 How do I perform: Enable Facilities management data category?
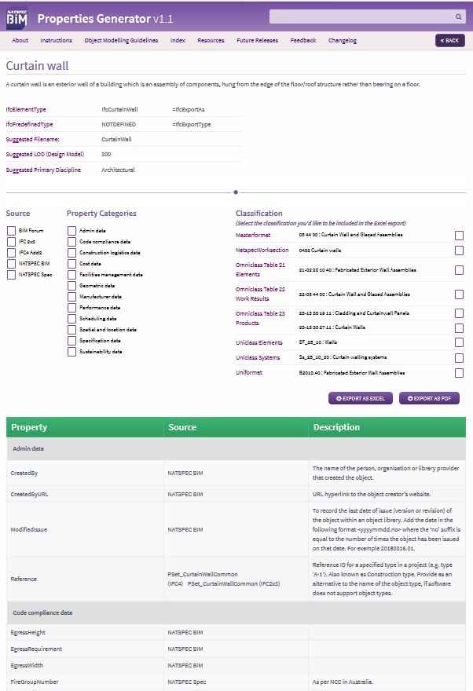71,275
